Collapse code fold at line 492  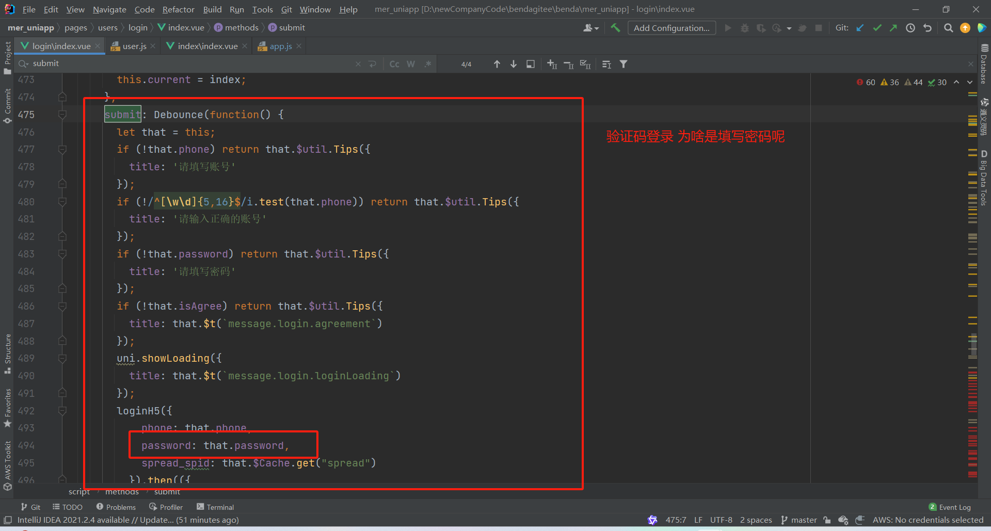(62, 411)
